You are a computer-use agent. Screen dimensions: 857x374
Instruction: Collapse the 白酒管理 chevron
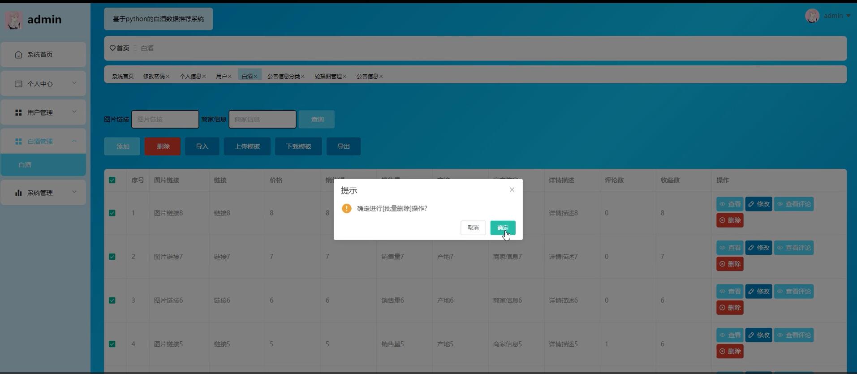[x=74, y=141]
